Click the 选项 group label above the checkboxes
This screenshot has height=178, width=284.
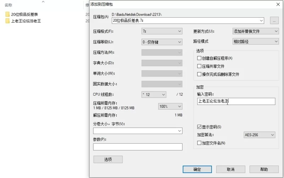click(x=200, y=51)
